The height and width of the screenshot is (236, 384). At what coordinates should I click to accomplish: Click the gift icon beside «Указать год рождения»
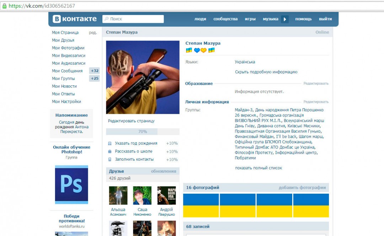pyautogui.click(x=110, y=143)
